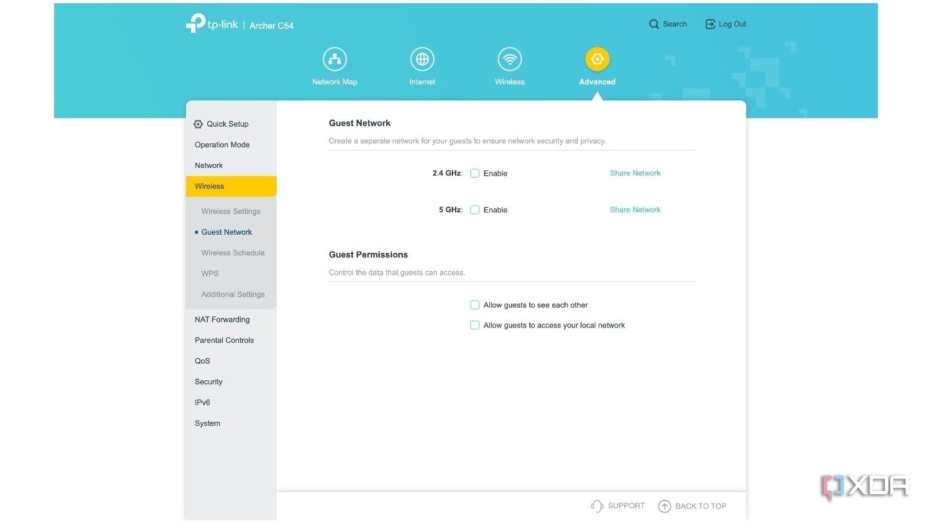Screen dimensions: 930x523
Task: Click the Wireless top tab label
Action: click(x=510, y=82)
